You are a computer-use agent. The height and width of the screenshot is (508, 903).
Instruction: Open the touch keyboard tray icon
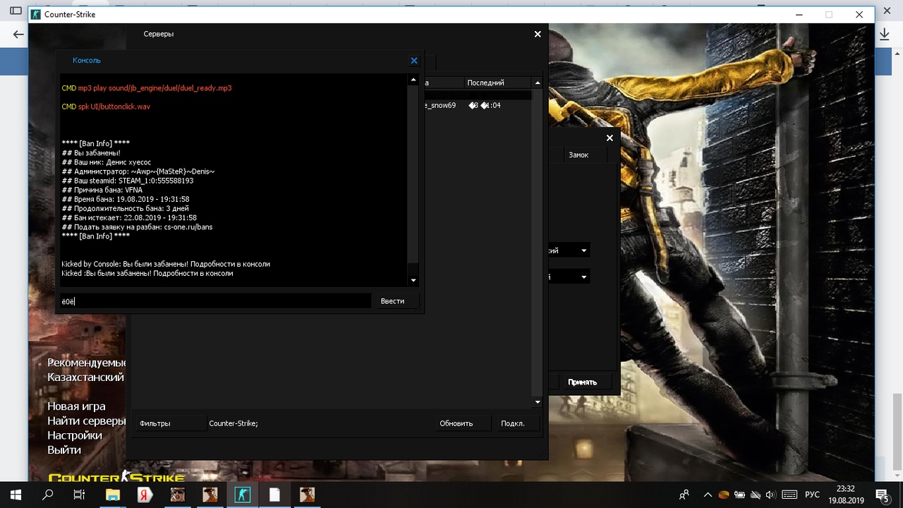pos(789,495)
